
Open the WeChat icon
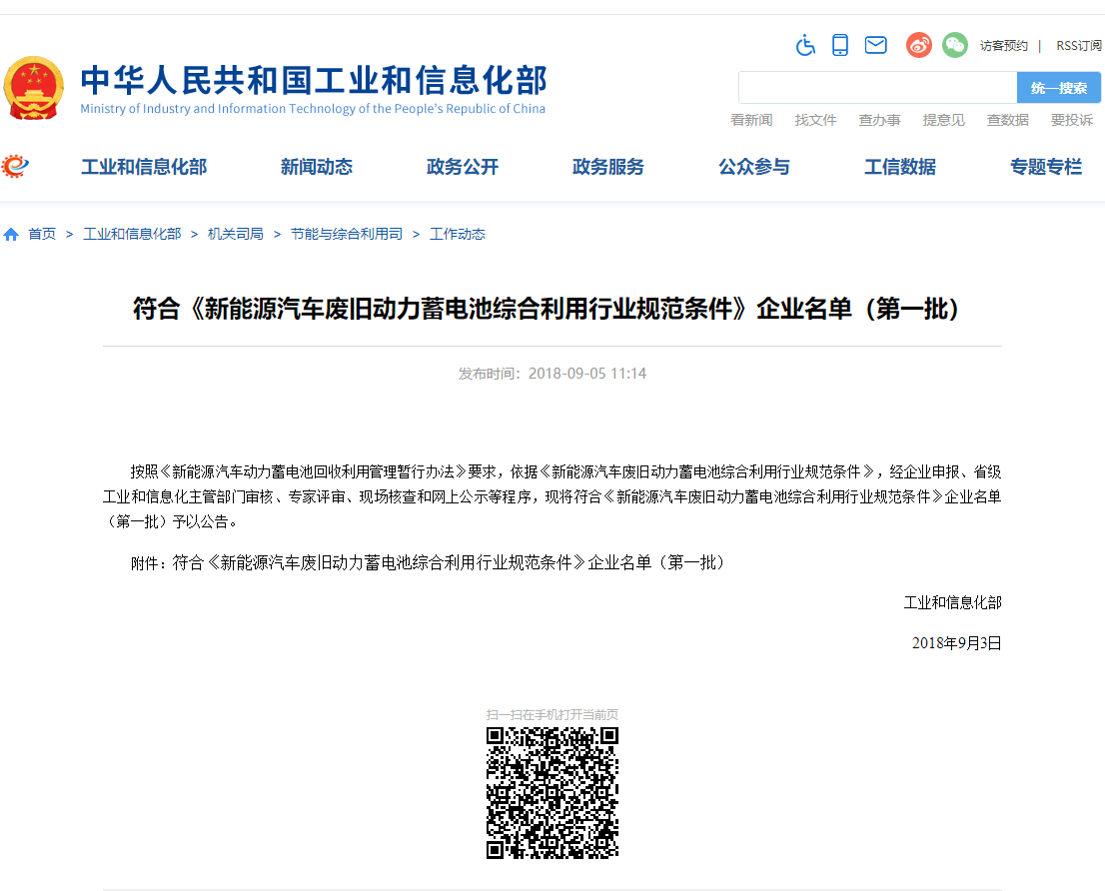click(x=955, y=46)
